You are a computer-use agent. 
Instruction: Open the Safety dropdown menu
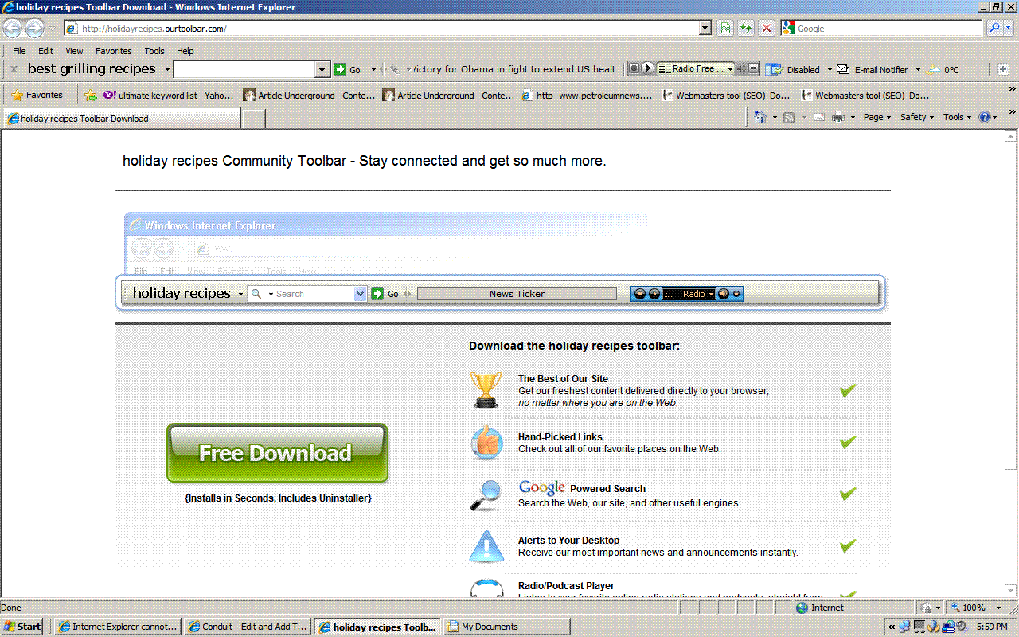coord(917,117)
